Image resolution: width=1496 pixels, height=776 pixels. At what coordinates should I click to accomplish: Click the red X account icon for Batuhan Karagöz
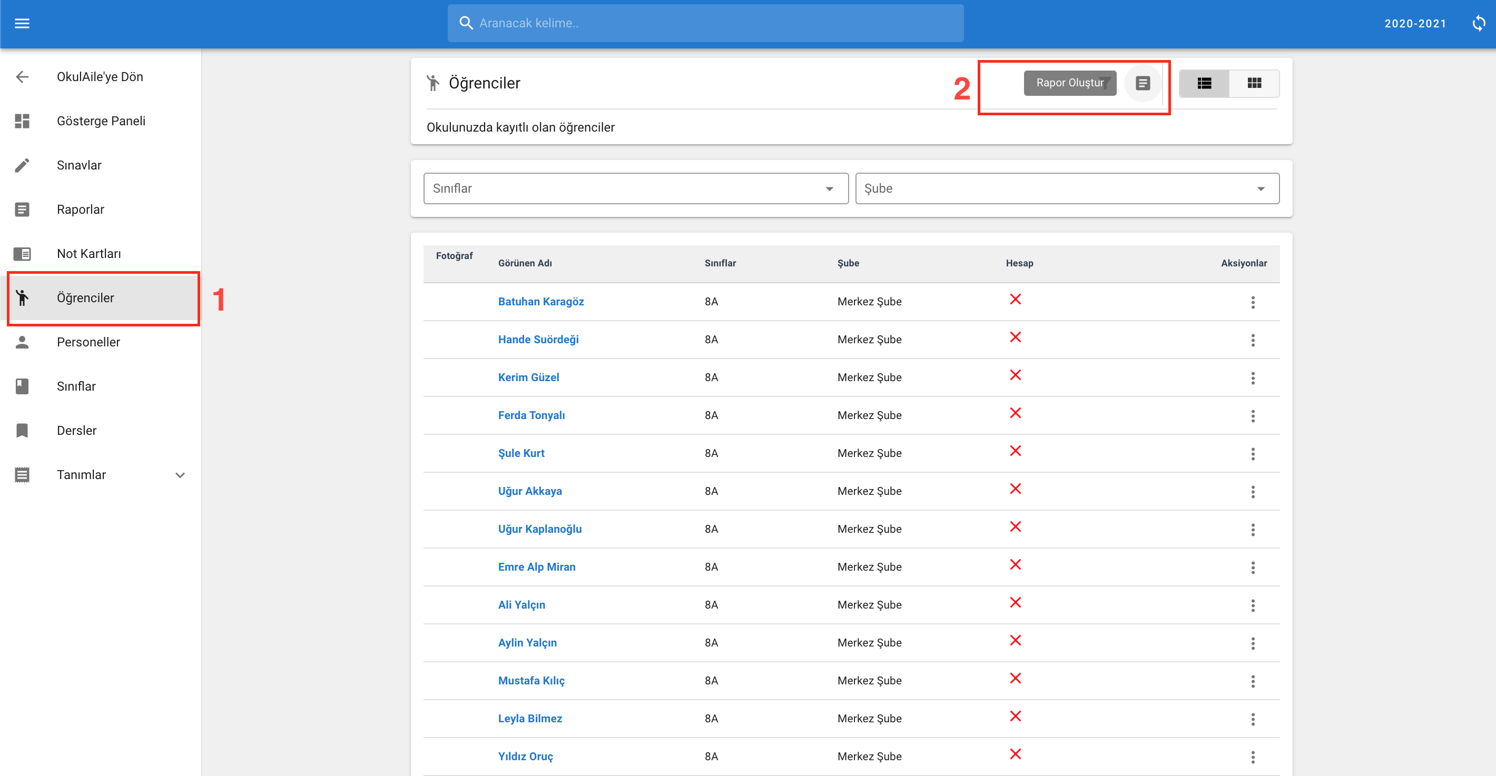(x=1015, y=300)
